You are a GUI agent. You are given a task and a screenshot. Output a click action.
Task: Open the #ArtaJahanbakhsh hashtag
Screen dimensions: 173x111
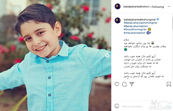pyautogui.click(x=134, y=33)
